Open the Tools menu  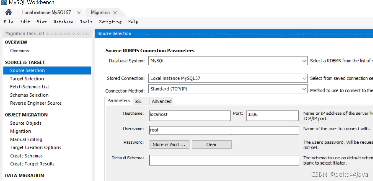click(x=86, y=22)
